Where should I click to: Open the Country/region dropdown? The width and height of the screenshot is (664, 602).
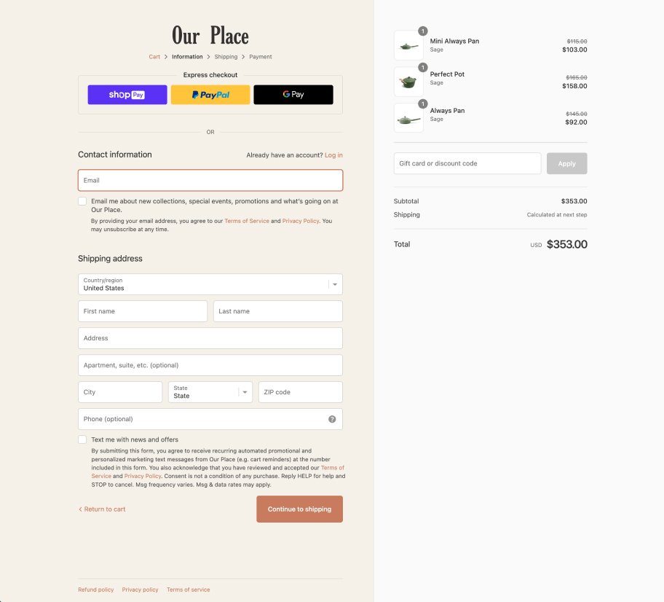(210, 284)
